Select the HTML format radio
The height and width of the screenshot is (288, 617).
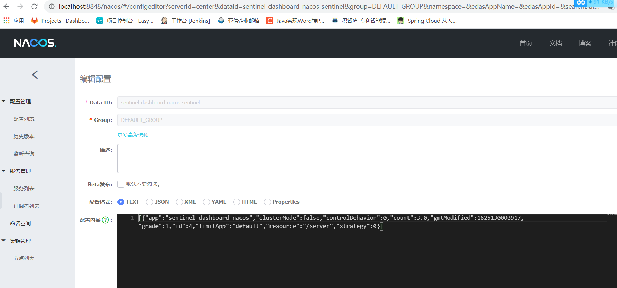pos(237,202)
